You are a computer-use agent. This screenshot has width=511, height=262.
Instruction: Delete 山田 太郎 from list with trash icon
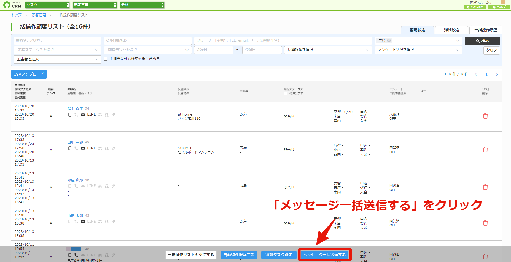pos(485,223)
